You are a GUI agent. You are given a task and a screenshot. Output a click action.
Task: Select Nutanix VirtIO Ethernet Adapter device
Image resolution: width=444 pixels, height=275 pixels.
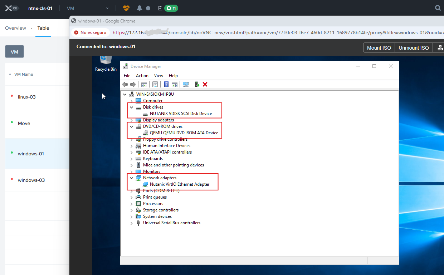coord(180,184)
